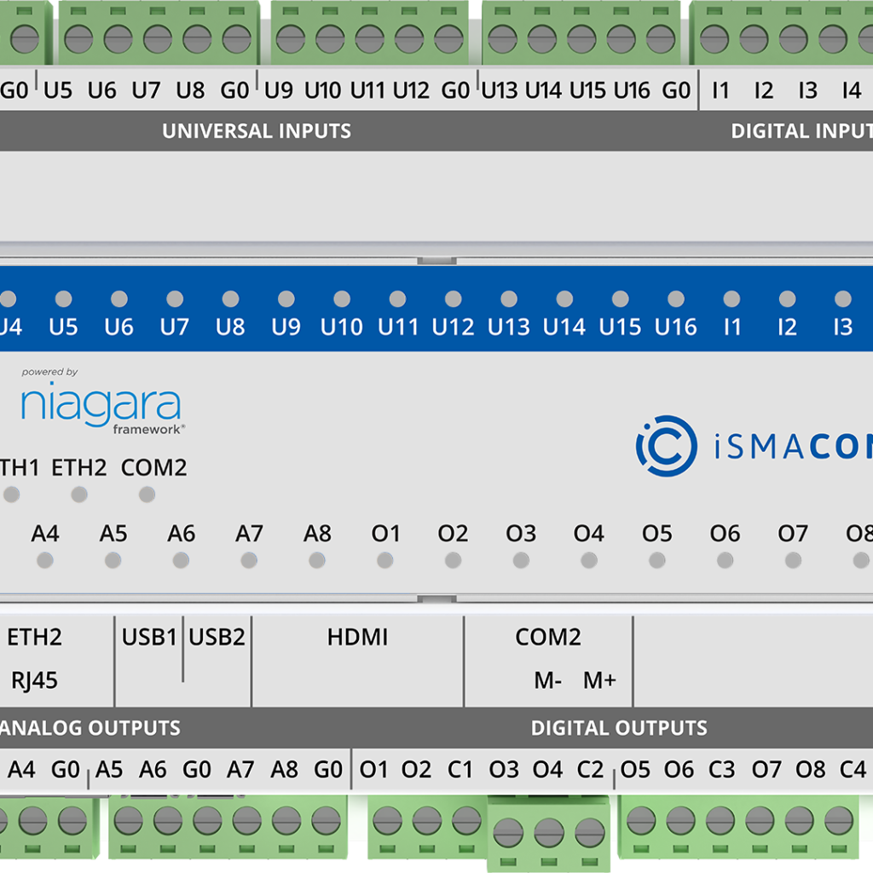Click the "DIGITAL OUTPUTS" header text
The image size is (873, 873).
[x=619, y=728]
